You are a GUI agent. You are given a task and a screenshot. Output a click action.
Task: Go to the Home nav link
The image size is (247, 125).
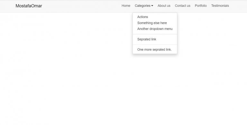coord(126,6)
